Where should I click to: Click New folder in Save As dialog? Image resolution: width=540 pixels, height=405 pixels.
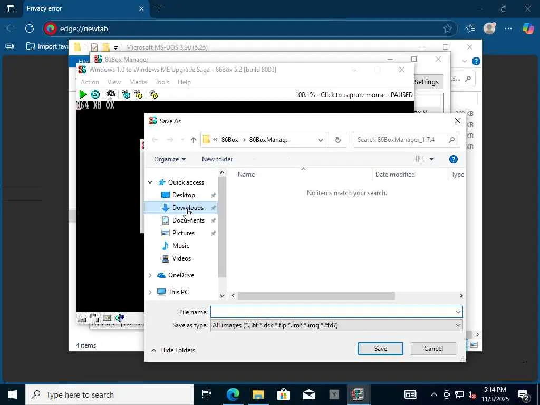[217, 159]
